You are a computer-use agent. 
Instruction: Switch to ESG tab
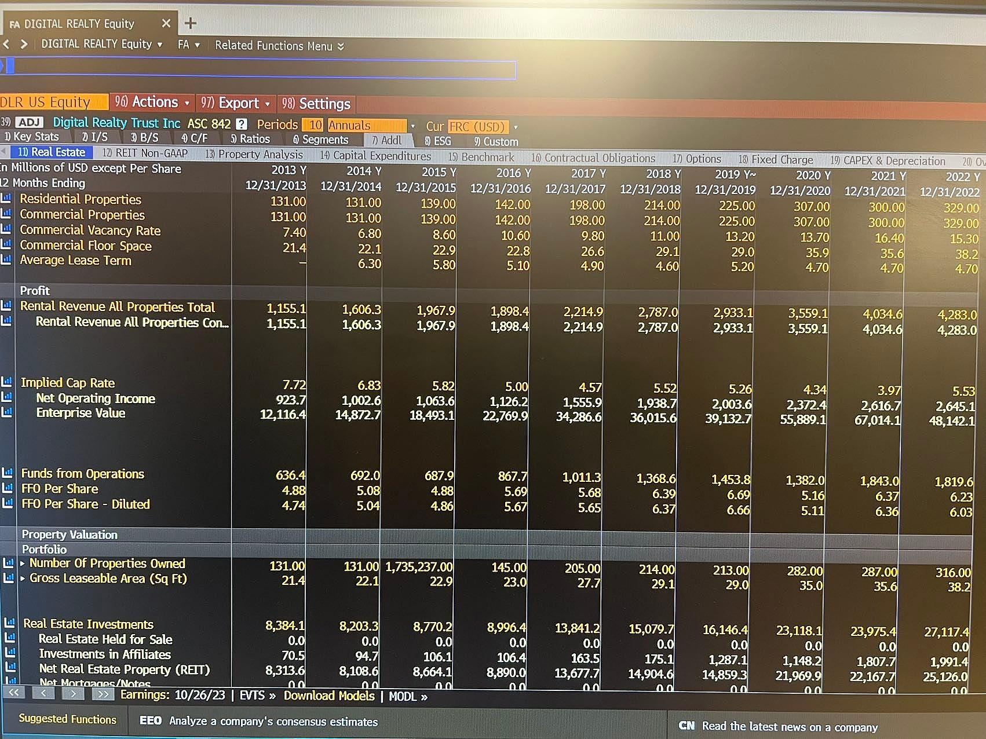tap(437, 141)
